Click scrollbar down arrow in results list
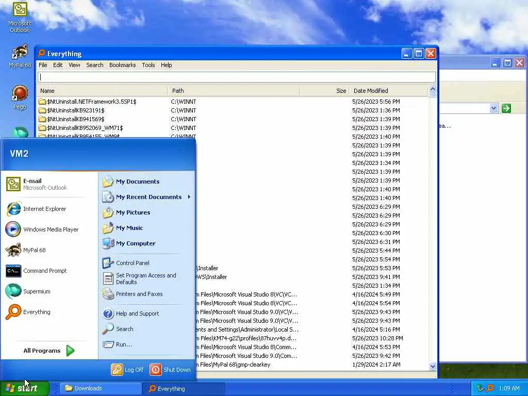Screen dimensions: 528x396 pos(433,366)
